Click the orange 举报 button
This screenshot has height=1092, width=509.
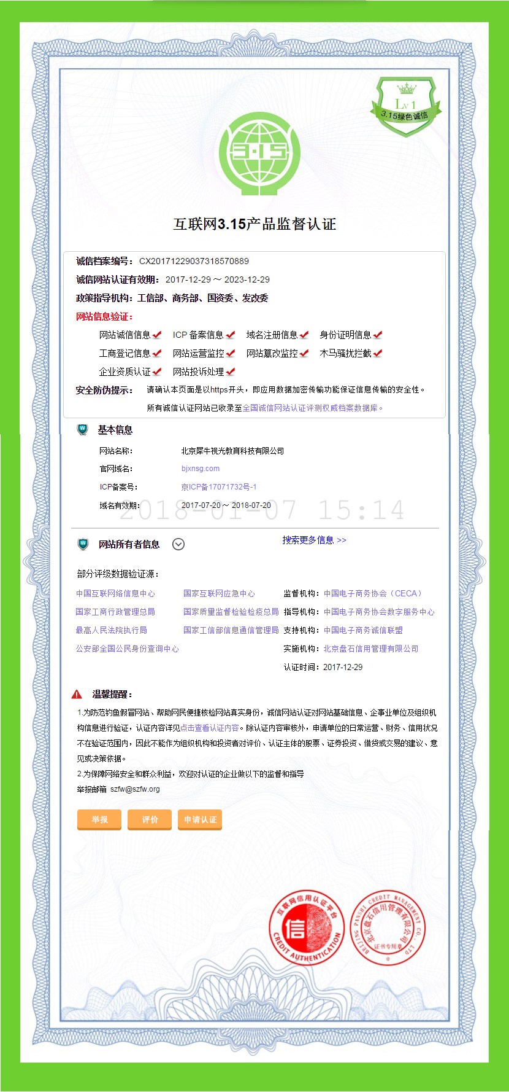[x=99, y=820]
